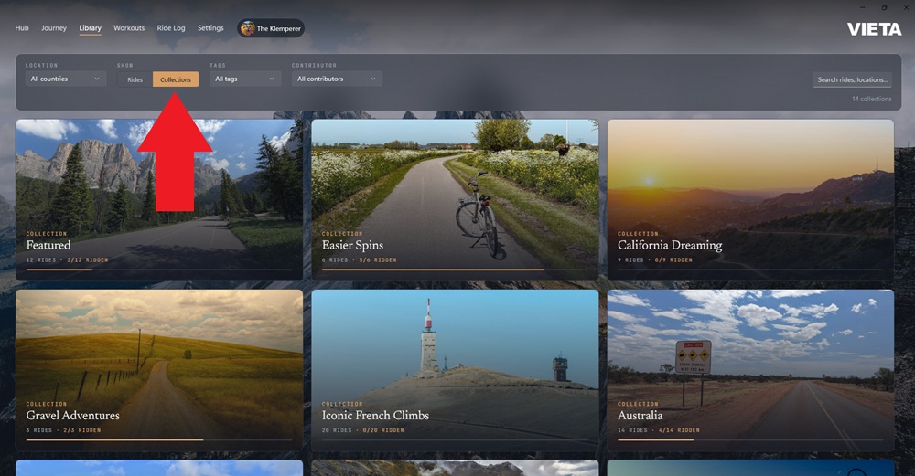The width and height of the screenshot is (915, 476).
Task: Open the Iconic French Climbs collection
Action: click(455, 369)
